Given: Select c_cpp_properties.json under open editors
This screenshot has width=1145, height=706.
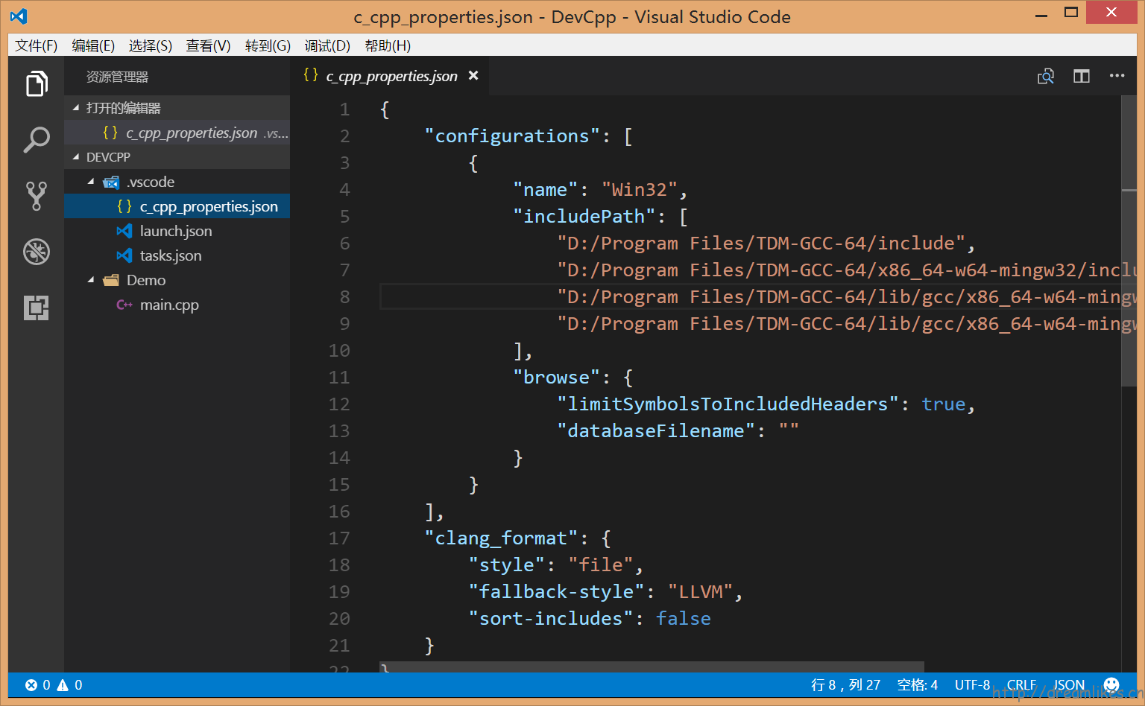Looking at the screenshot, I should pos(177,133).
